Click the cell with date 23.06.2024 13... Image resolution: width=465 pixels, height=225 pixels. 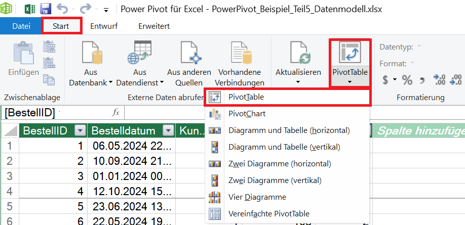click(132, 206)
